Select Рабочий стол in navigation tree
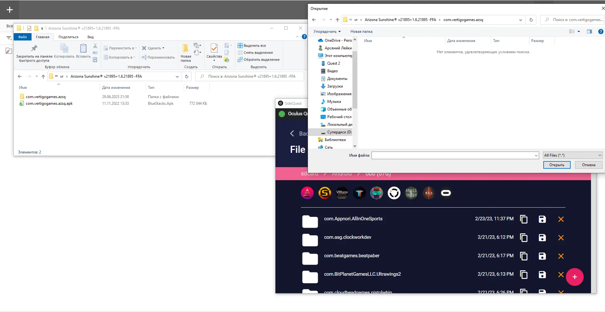This screenshot has height=312, width=605. pyautogui.click(x=336, y=117)
